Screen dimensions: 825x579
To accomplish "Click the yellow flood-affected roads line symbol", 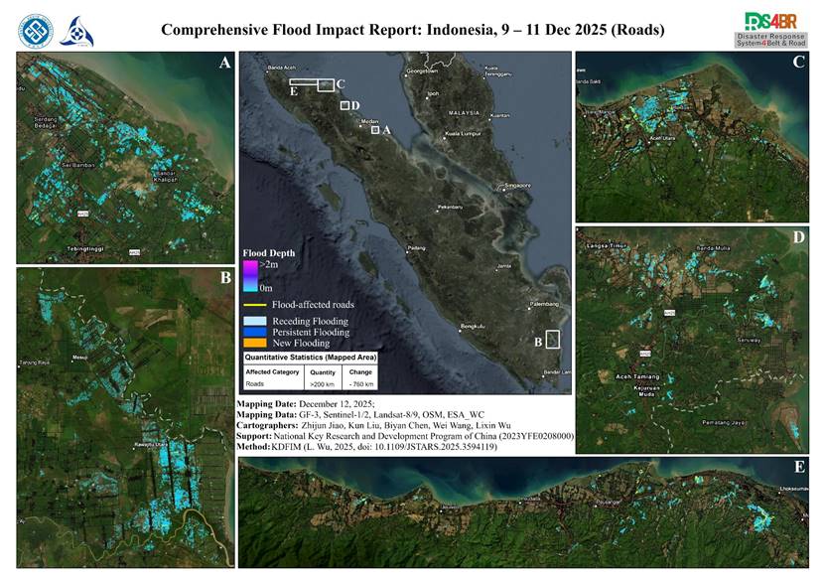I will point(256,305).
